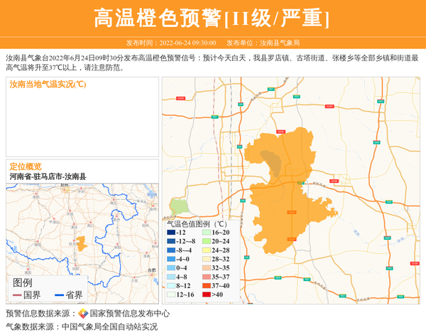
Task: Select the dark blue -12 legend swatch
Action: point(171,233)
